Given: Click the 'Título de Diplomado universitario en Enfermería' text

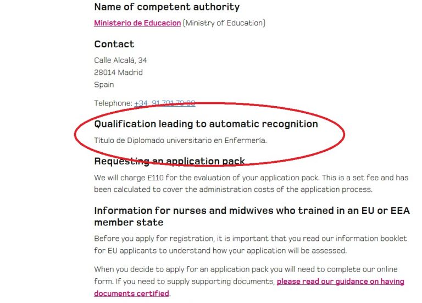Looking at the screenshot, I should point(180,140).
